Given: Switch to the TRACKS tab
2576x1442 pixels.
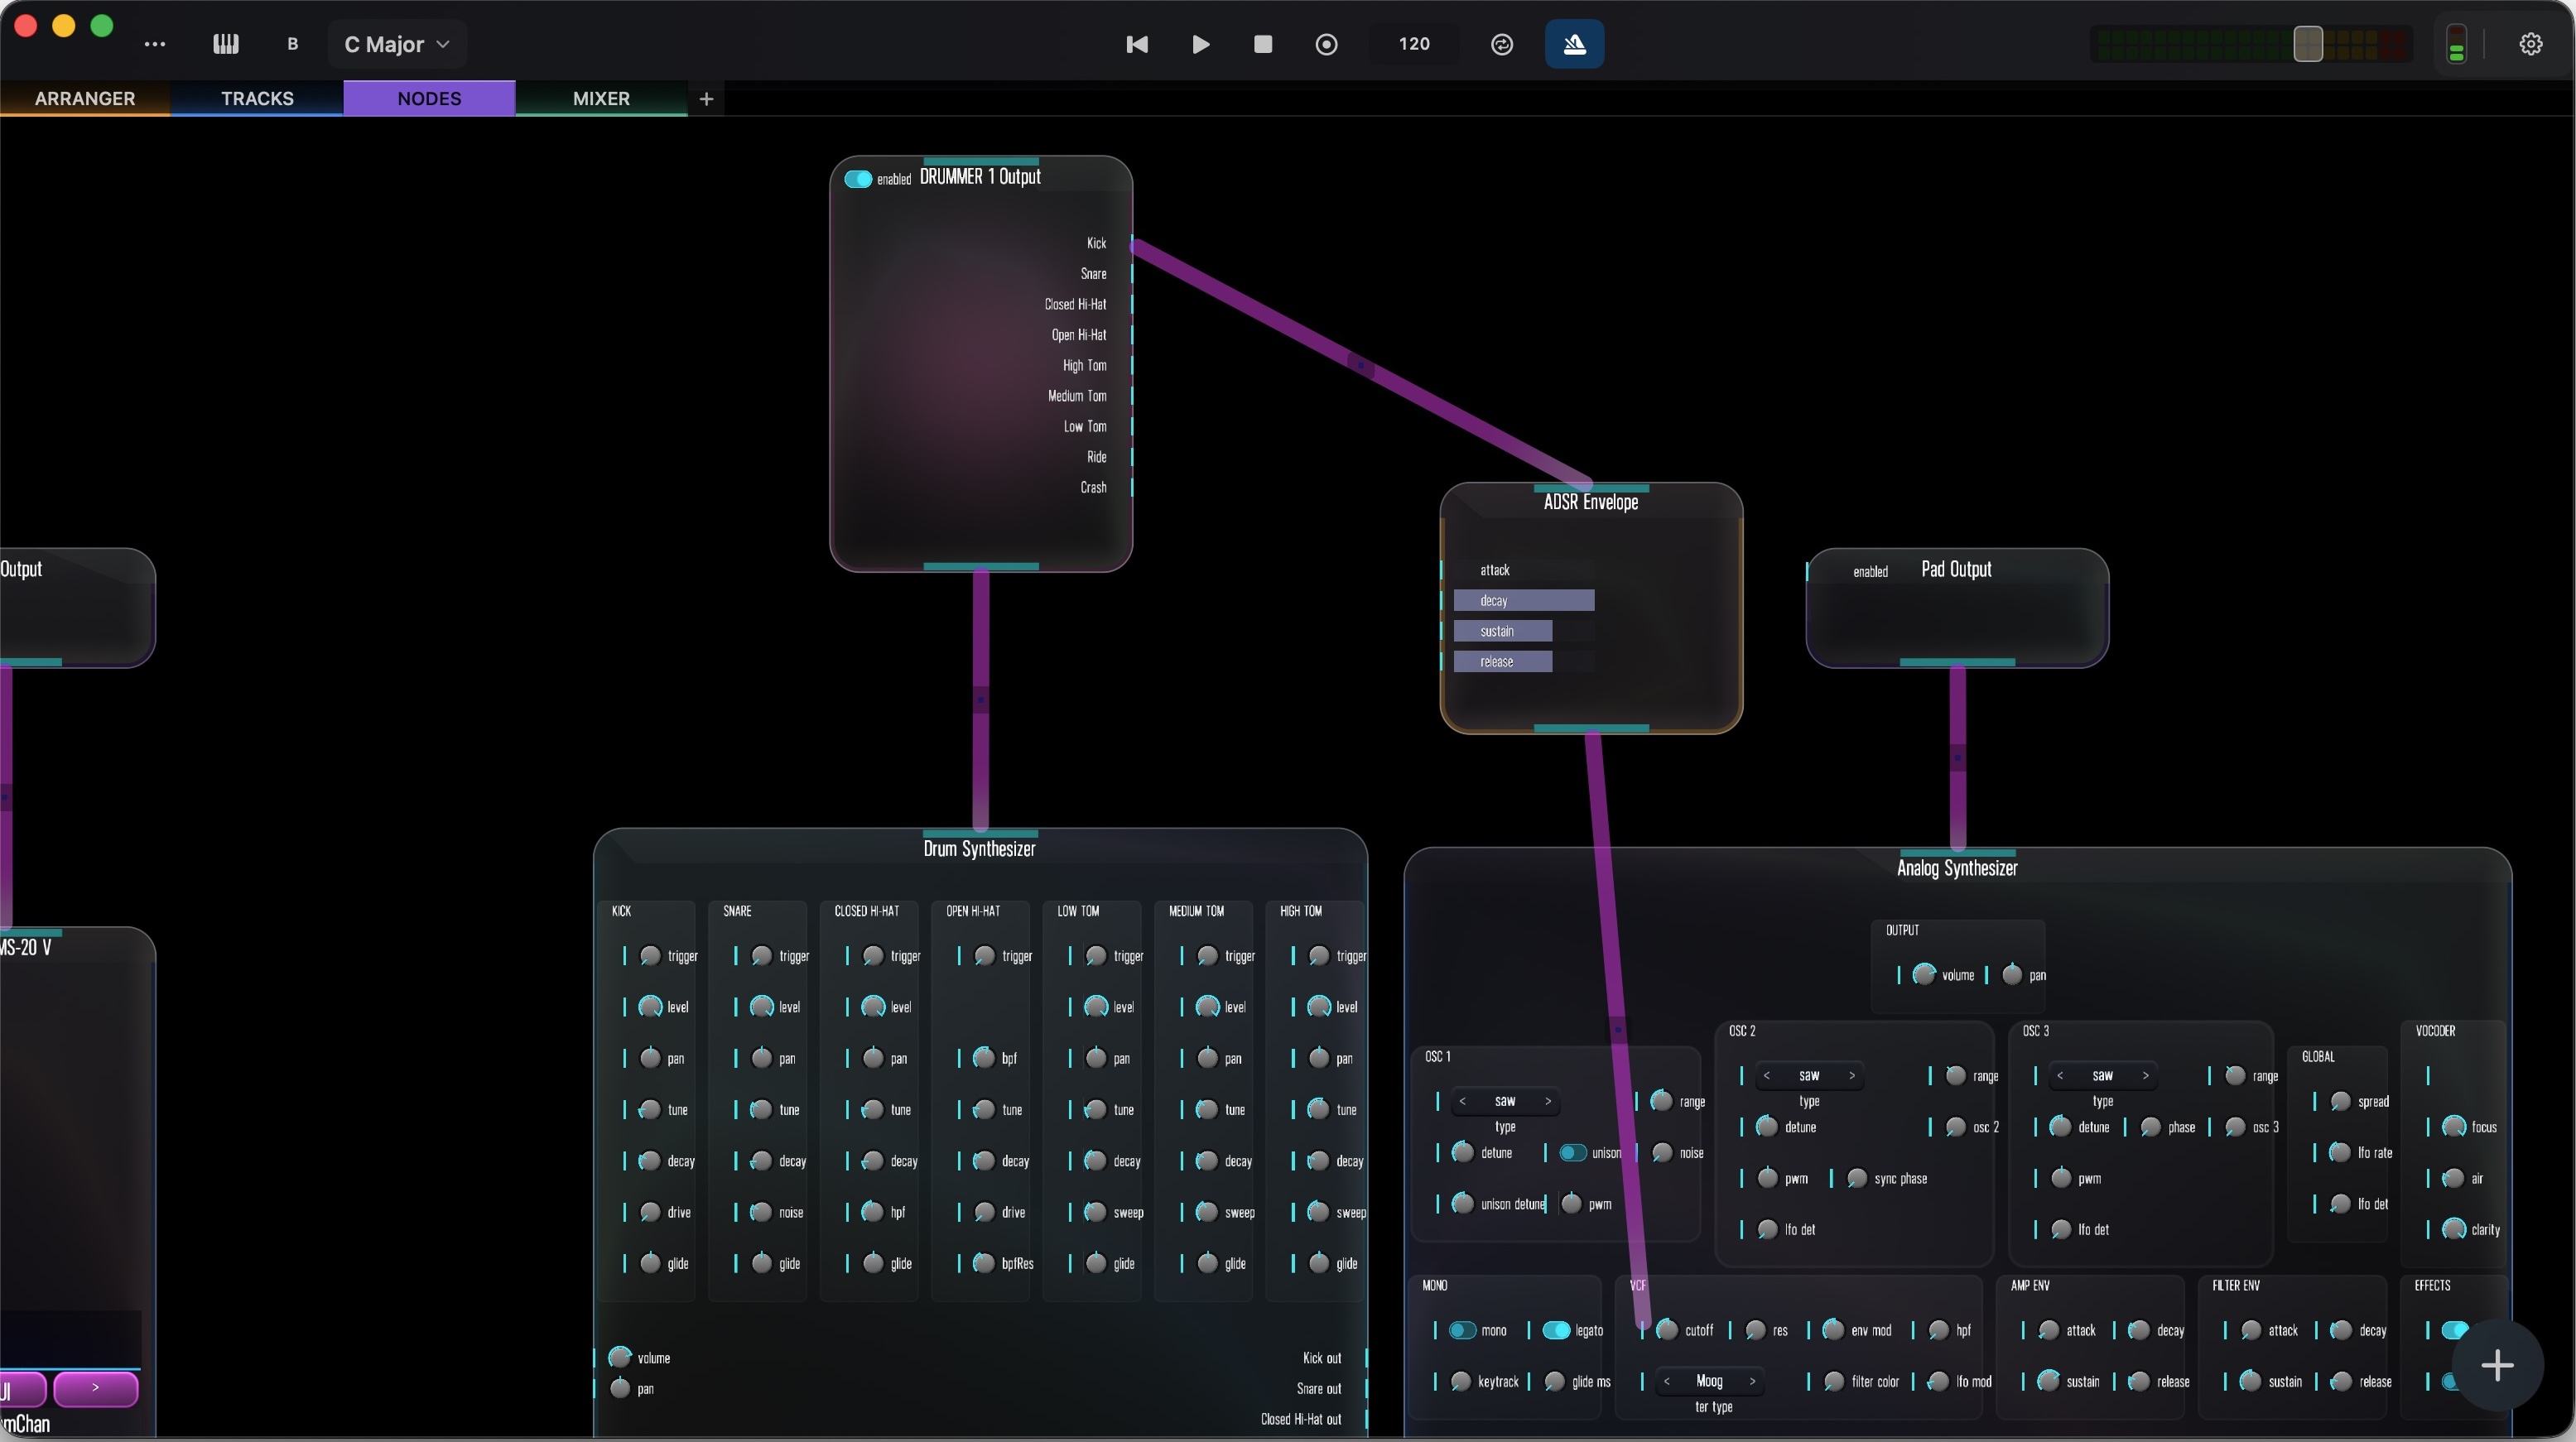Looking at the screenshot, I should point(257,98).
